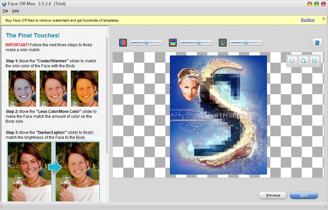
Task: Click the Less Color/More Color saturation icon
Action: tap(173, 43)
